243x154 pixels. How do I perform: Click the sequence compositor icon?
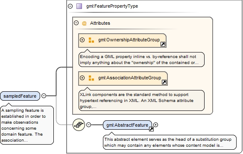point(79,125)
